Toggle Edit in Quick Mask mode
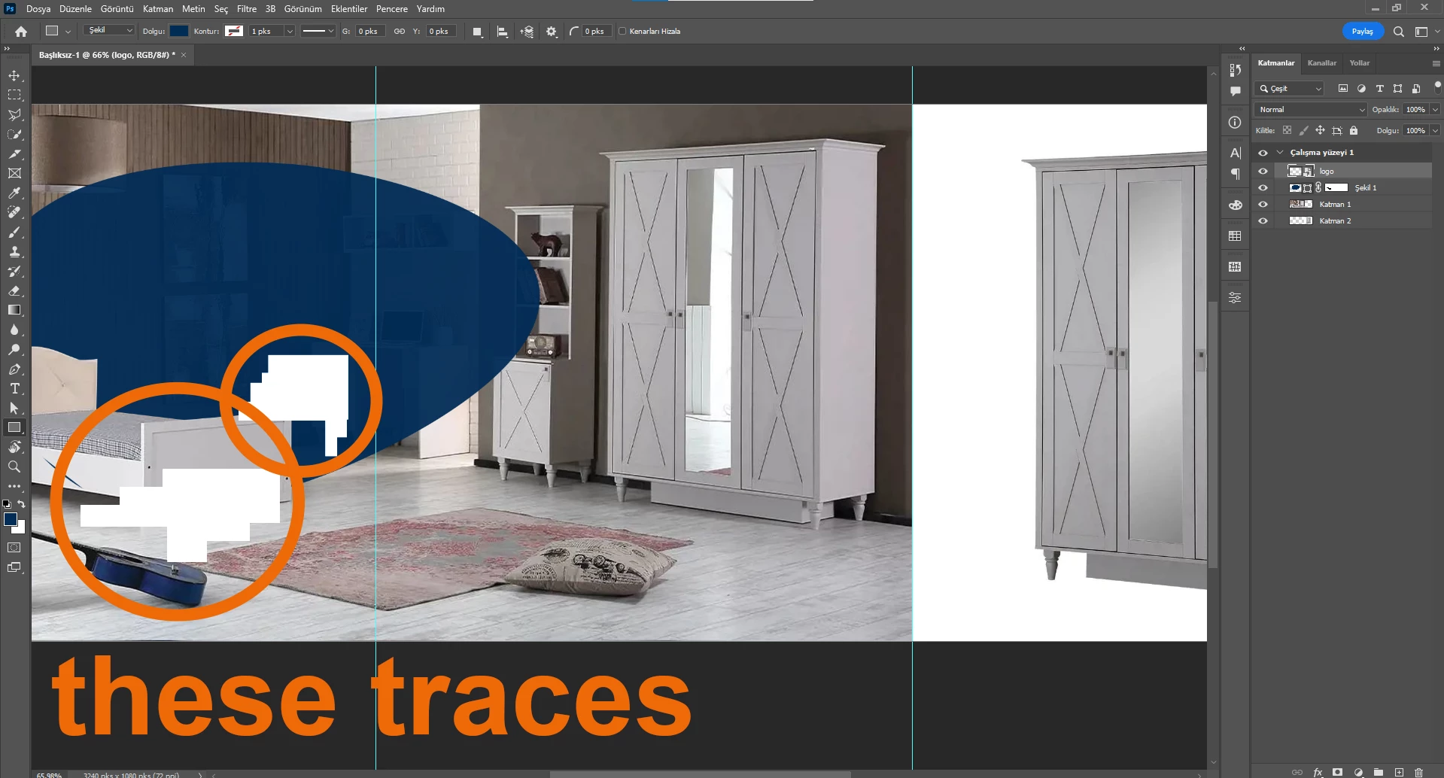This screenshot has width=1444, height=778. tap(14, 548)
